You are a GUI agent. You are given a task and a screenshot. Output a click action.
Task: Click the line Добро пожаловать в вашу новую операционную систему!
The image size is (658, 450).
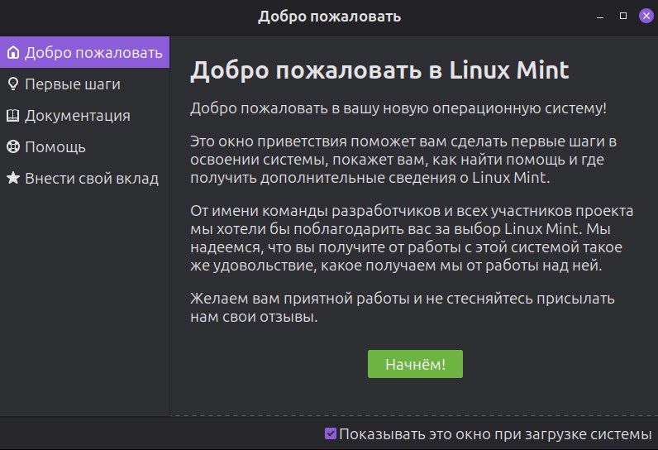[x=398, y=108]
